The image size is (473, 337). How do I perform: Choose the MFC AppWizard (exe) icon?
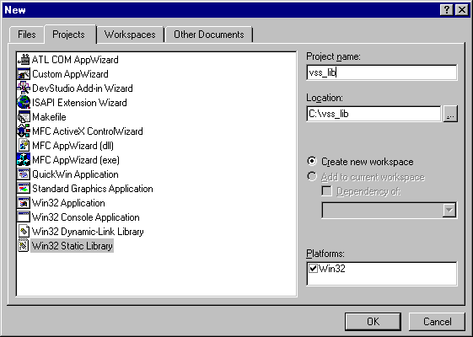tap(24, 160)
